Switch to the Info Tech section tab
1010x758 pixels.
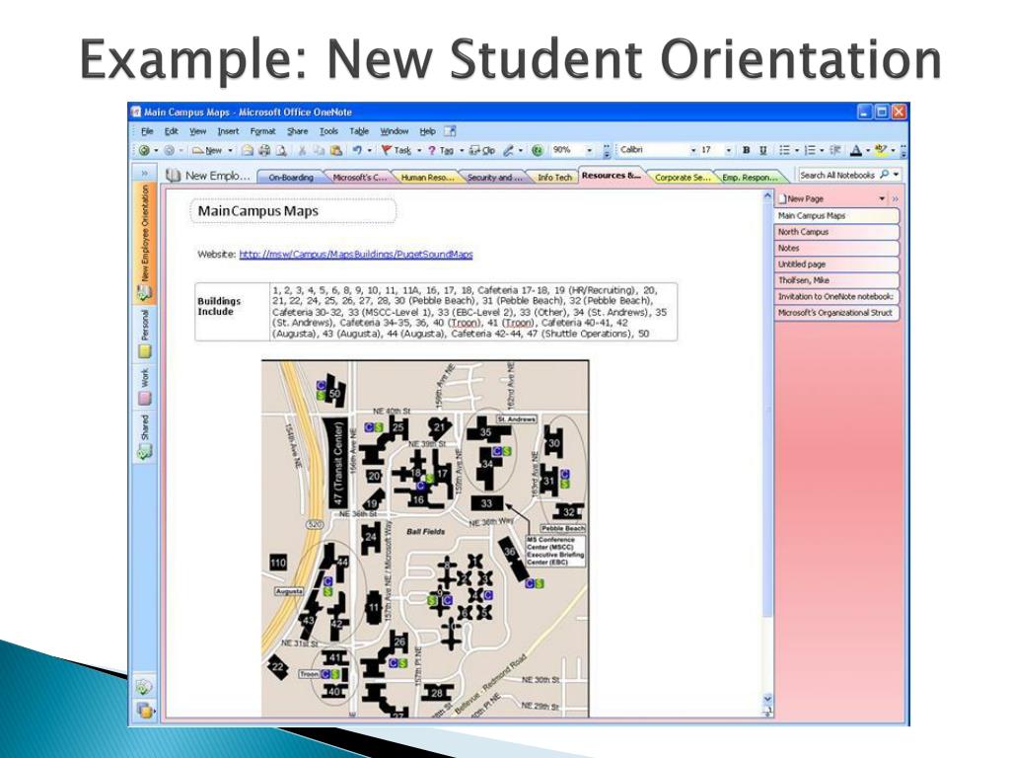coord(554,178)
